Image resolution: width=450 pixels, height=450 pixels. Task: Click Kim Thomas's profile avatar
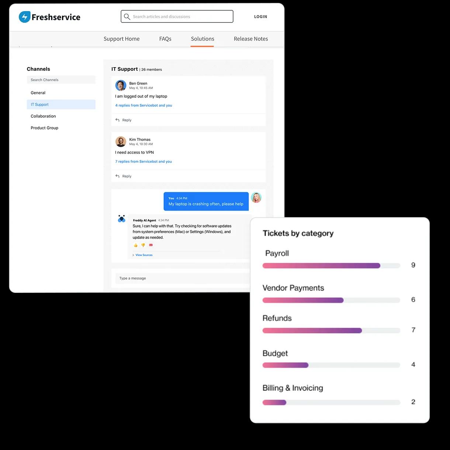tap(121, 142)
